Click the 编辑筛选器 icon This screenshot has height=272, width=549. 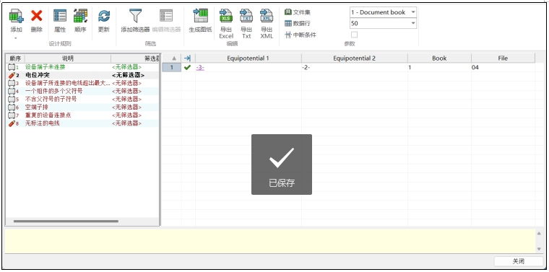tap(166, 16)
